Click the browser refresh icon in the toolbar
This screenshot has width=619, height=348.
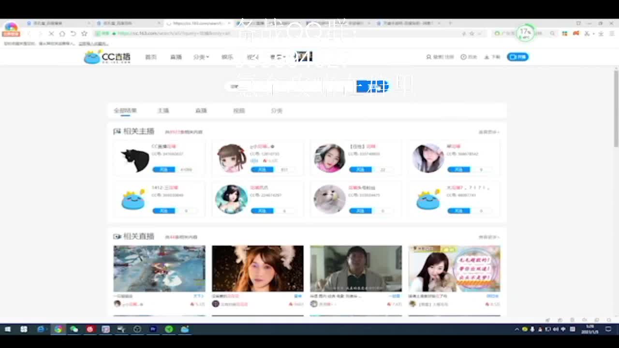pyautogui.click(x=72, y=34)
